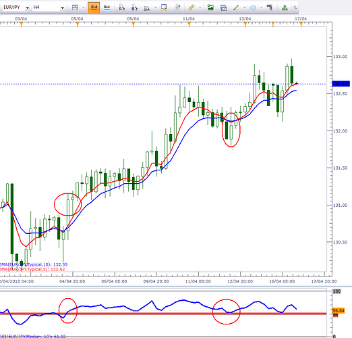Click the 132.00 price axis label
Screen dimensions: 352x338
pos(340,131)
